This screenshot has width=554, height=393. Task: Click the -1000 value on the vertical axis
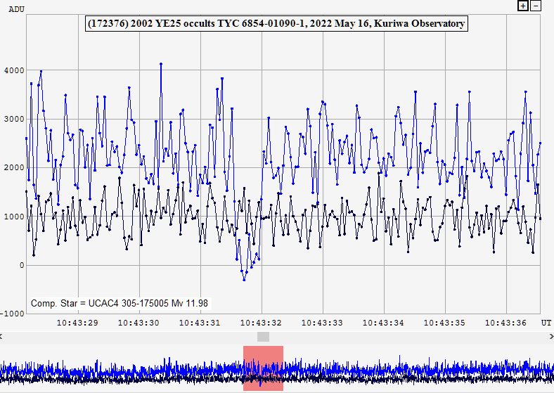point(12,314)
